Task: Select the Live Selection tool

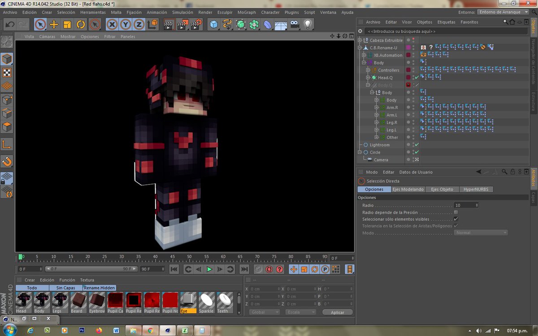Action: [x=40, y=24]
